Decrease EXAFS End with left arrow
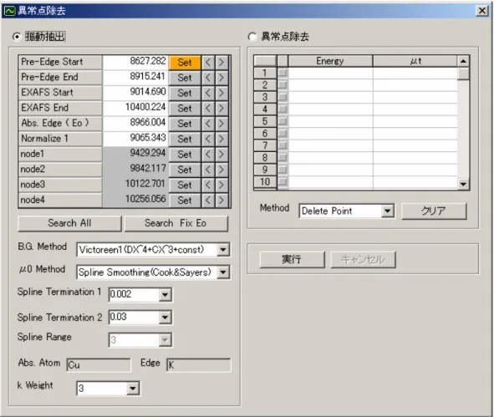This screenshot has width=494, height=417. click(x=208, y=109)
